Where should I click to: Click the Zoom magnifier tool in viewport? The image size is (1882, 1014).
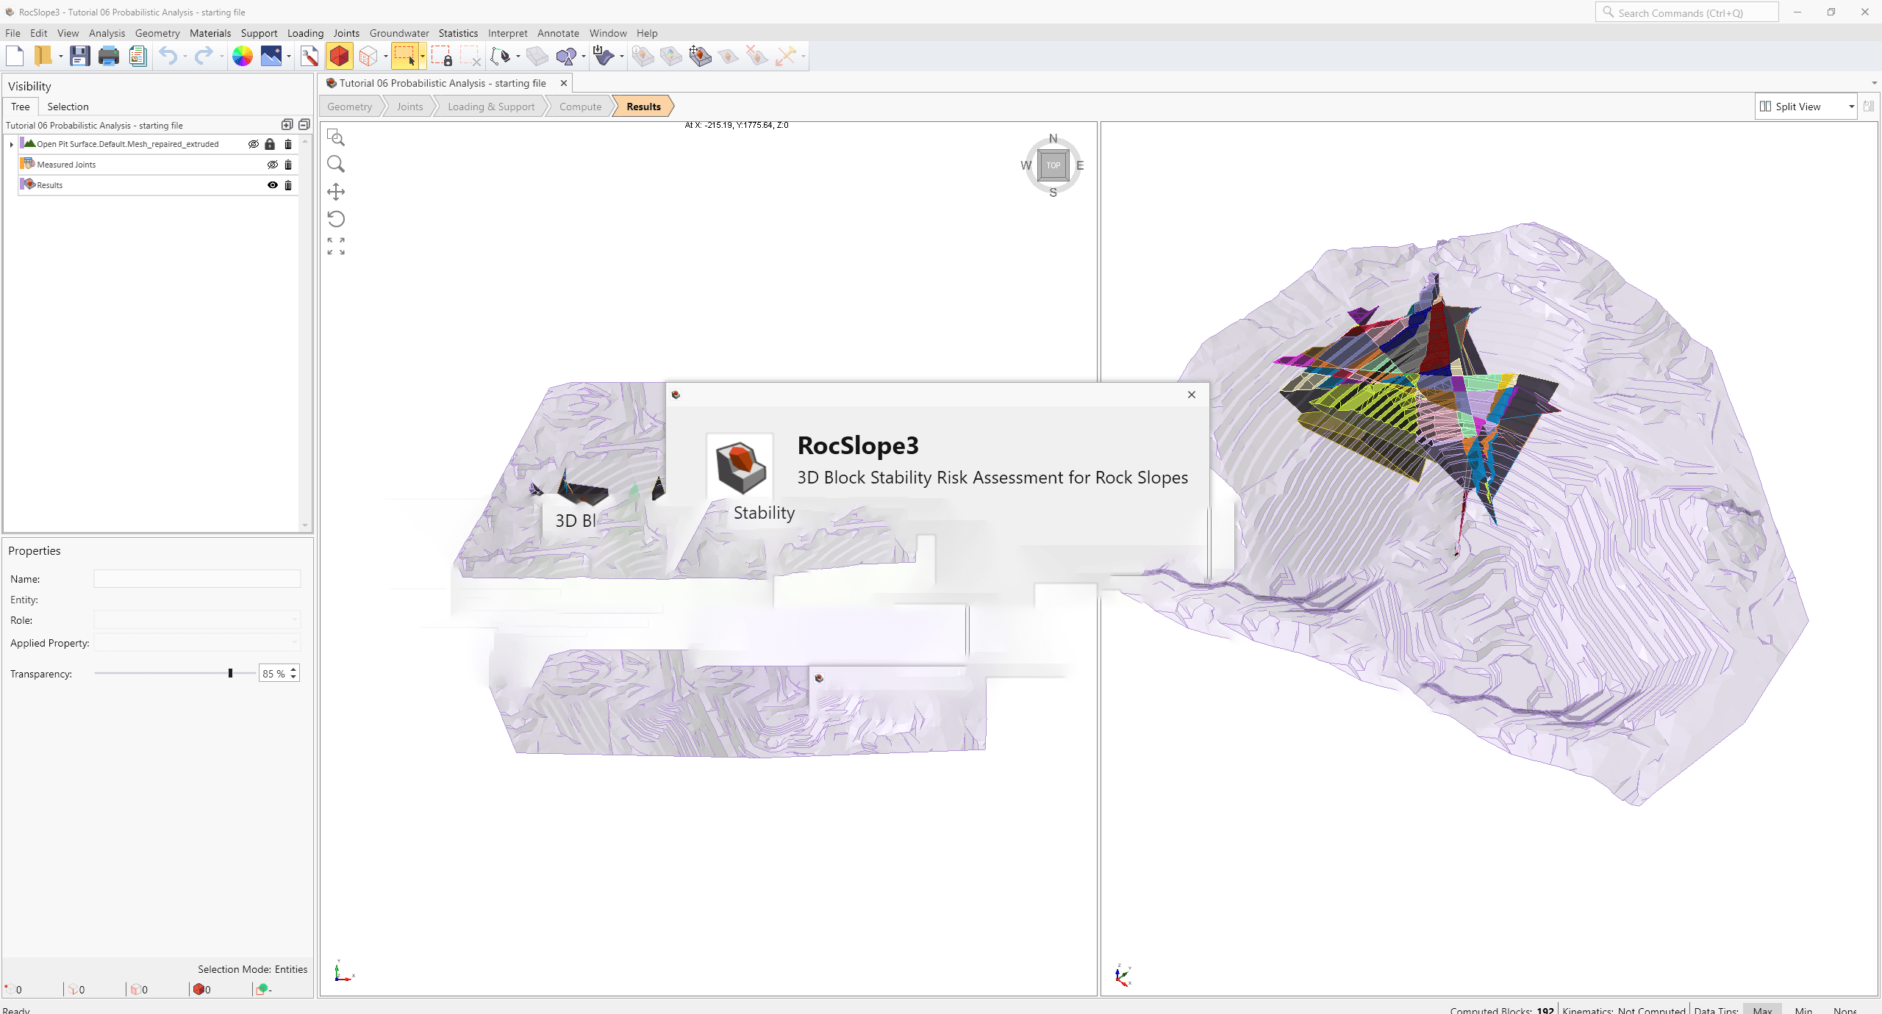(x=336, y=164)
